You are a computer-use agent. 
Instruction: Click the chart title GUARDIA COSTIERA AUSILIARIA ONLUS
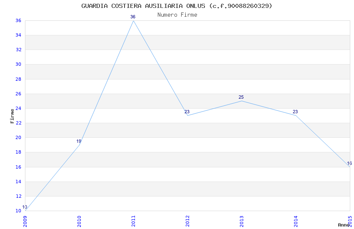(177, 6)
